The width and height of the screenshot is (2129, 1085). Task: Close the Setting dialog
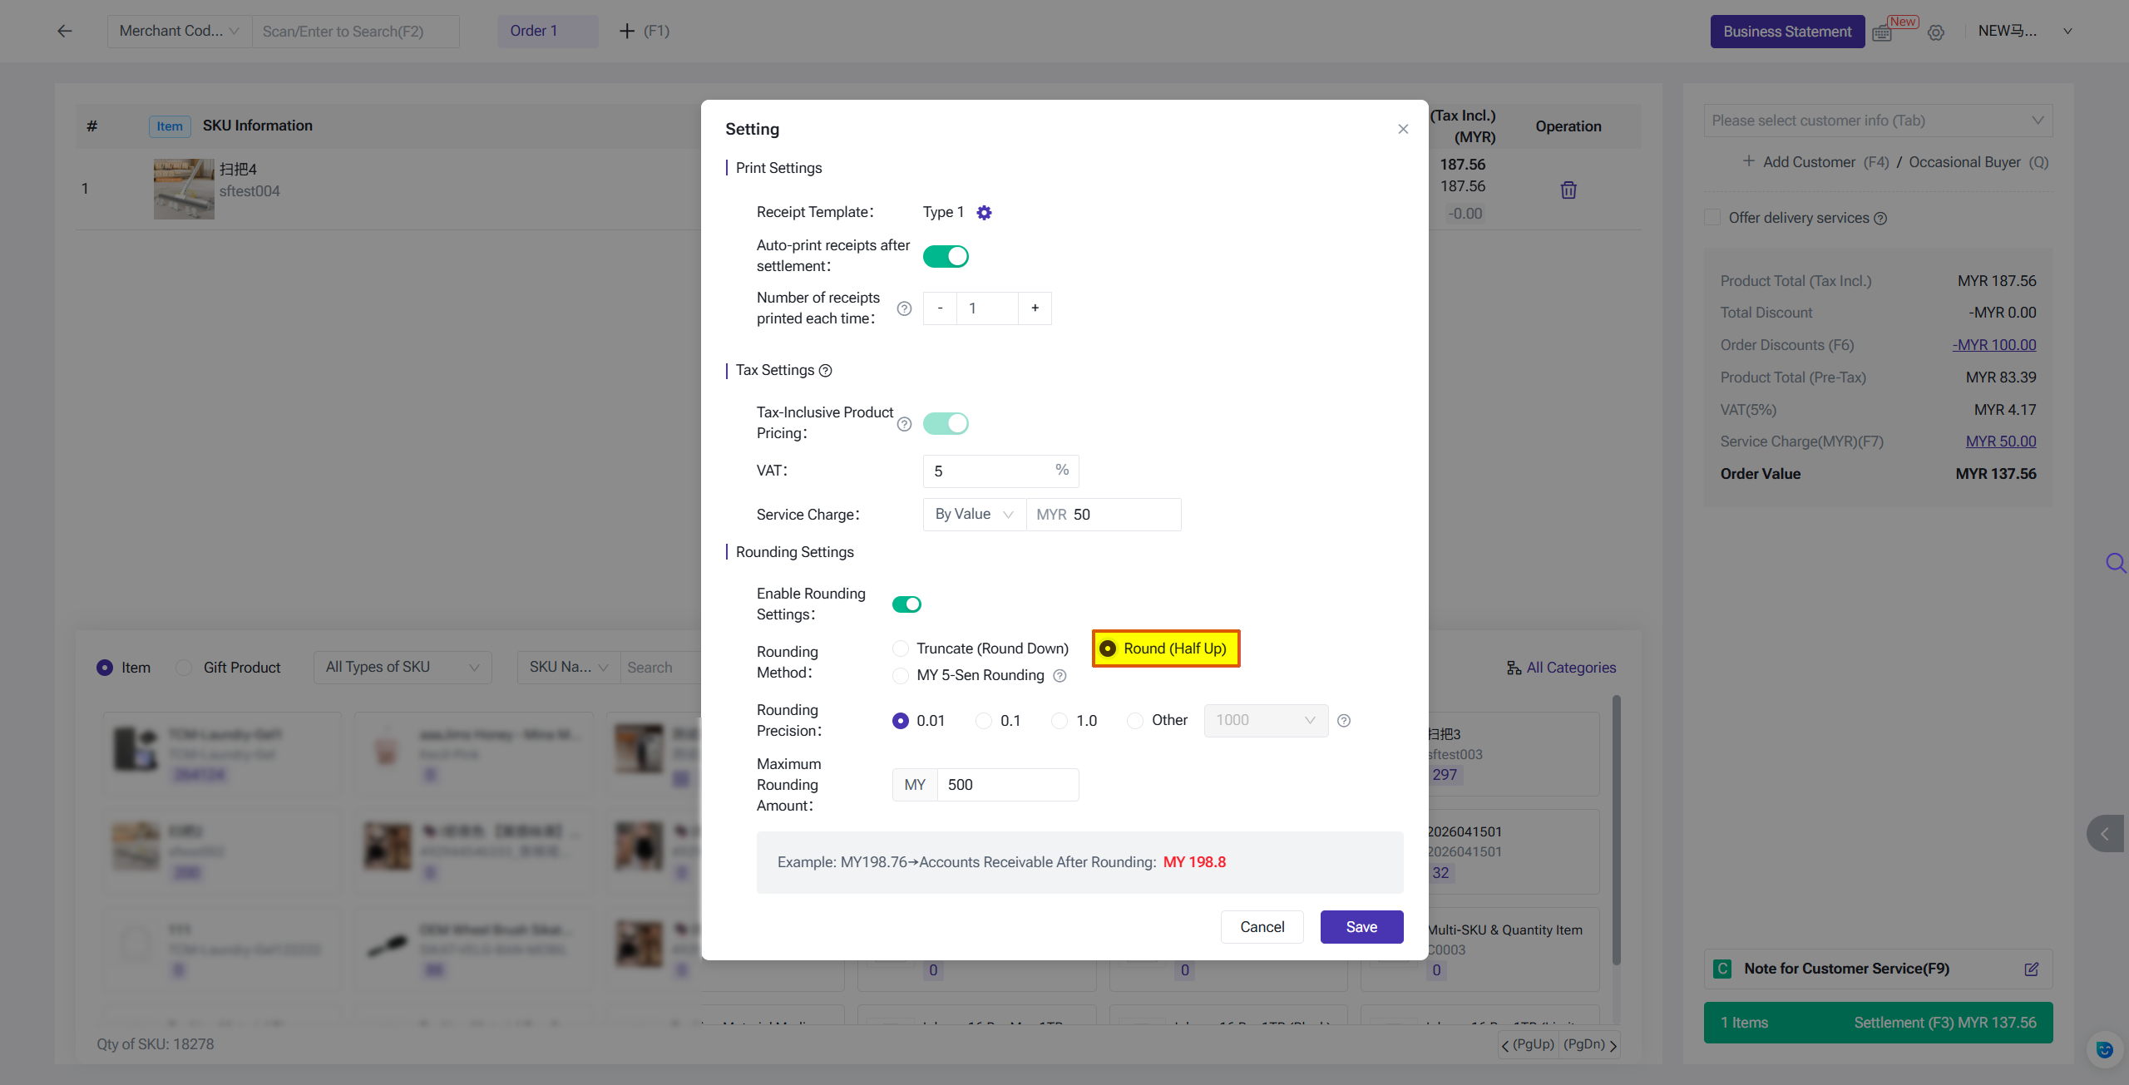pyautogui.click(x=1403, y=129)
